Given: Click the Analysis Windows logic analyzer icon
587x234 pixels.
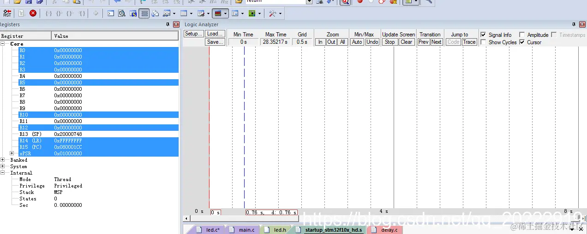Looking at the screenshot, I should [x=218, y=13].
